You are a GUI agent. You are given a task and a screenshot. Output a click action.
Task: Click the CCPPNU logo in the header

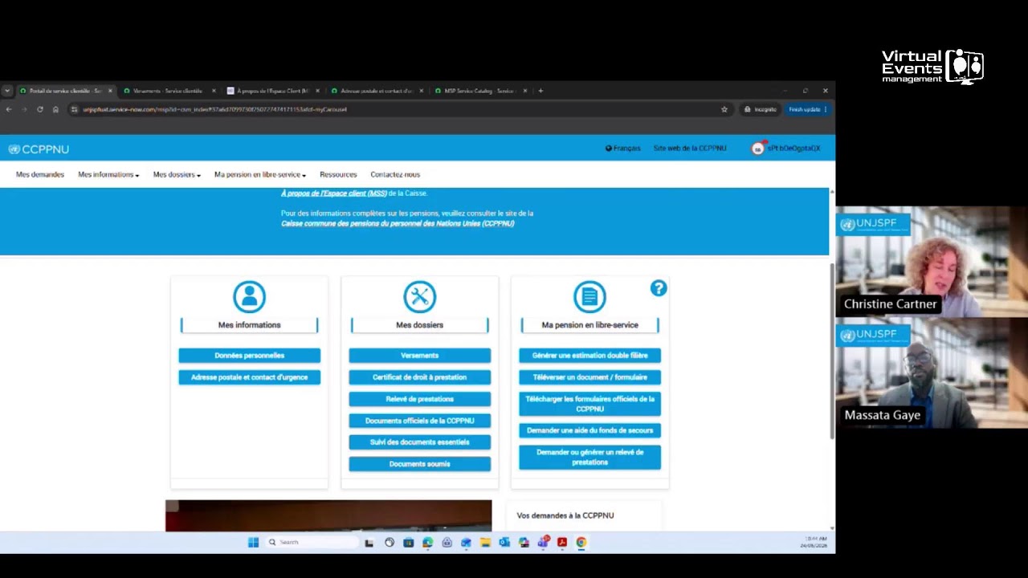click(x=39, y=149)
